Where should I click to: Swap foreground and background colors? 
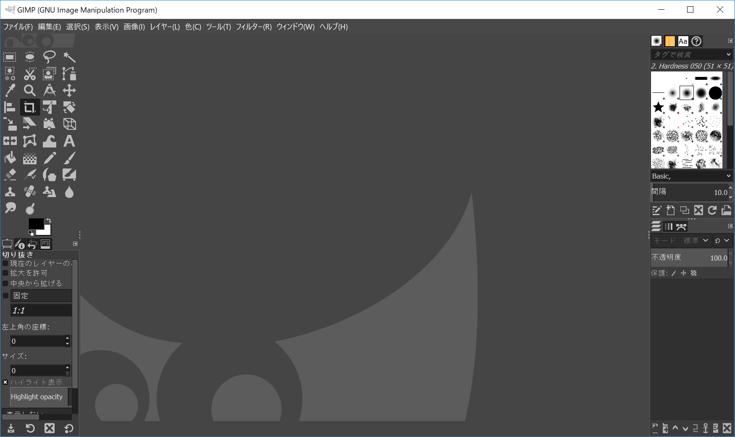[x=49, y=220]
